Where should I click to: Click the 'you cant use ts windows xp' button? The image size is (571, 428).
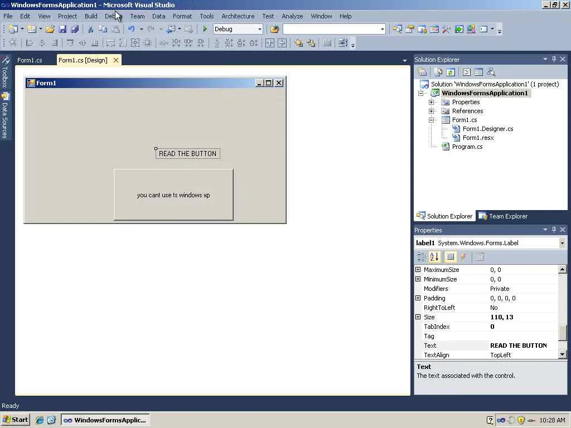tap(173, 194)
